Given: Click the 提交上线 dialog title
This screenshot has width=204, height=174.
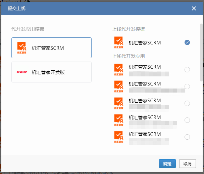Looking at the screenshot, I should [x=16, y=8].
